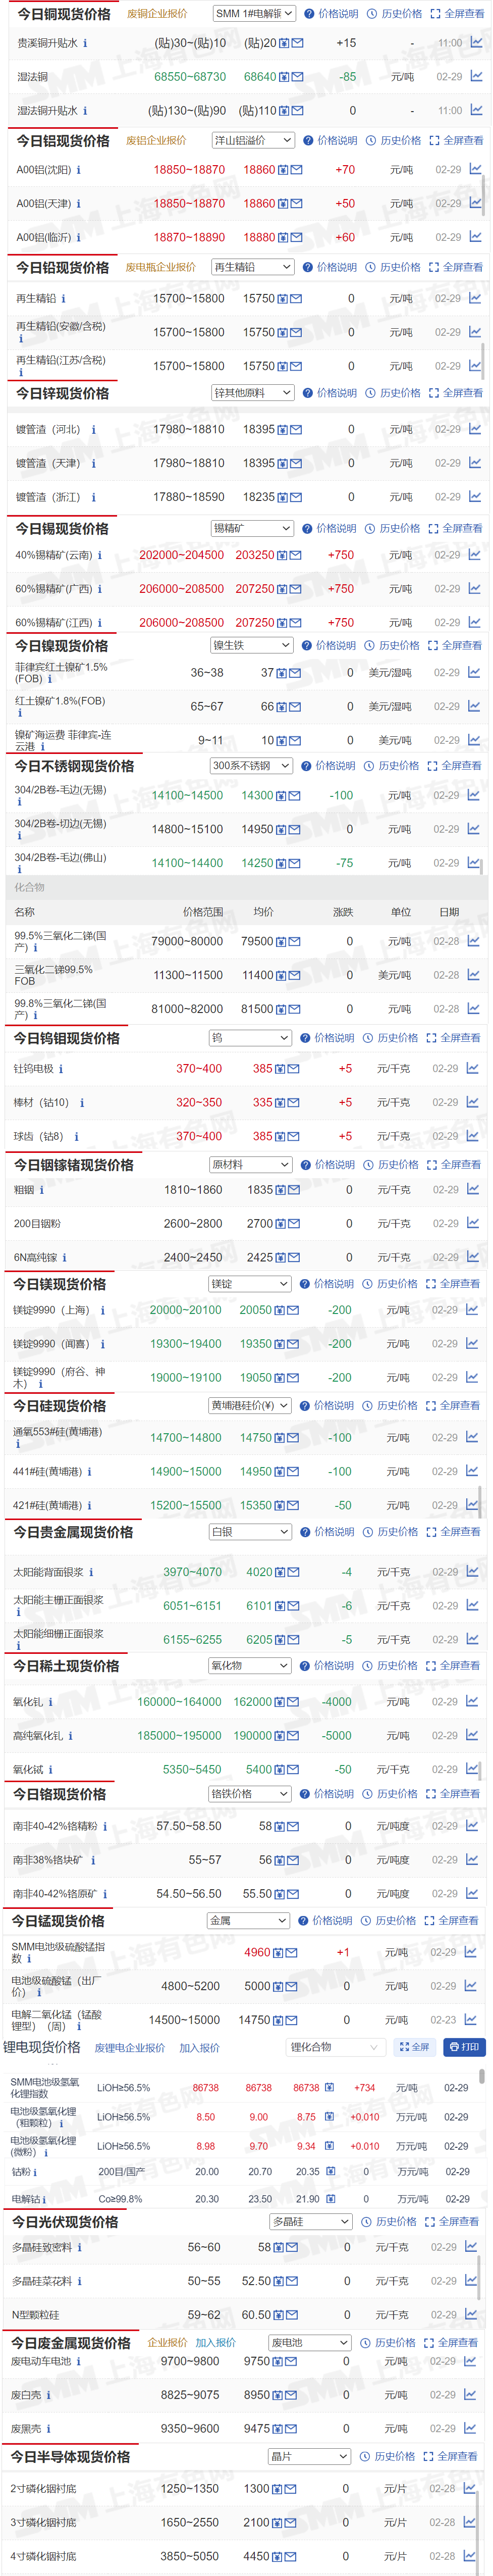This screenshot has height=2576, width=493.
Task: Open 废铝企业报价 link in aluminum header
Action: pos(156,140)
